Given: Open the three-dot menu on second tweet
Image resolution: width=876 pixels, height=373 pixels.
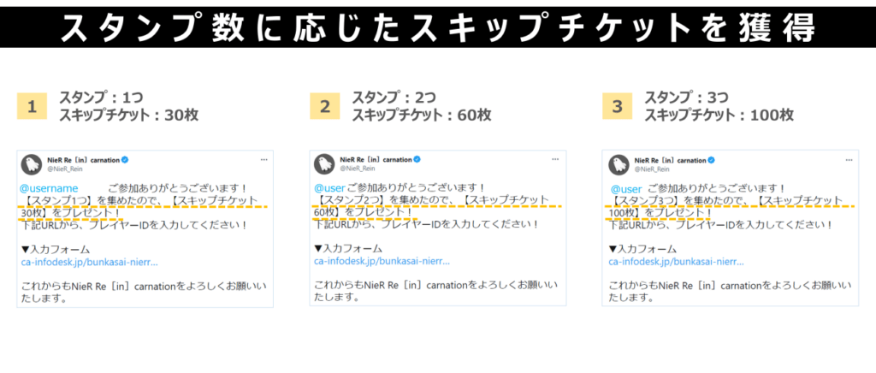Looking at the screenshot, I should [555, 159].
